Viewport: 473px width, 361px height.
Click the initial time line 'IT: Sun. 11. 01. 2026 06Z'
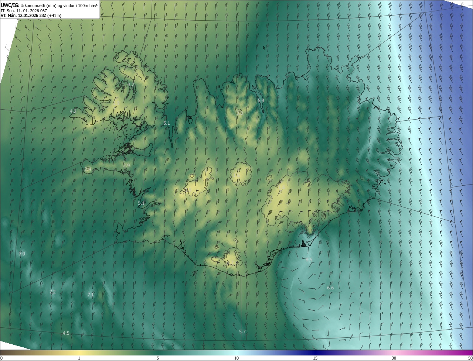[x=24, y=10]
